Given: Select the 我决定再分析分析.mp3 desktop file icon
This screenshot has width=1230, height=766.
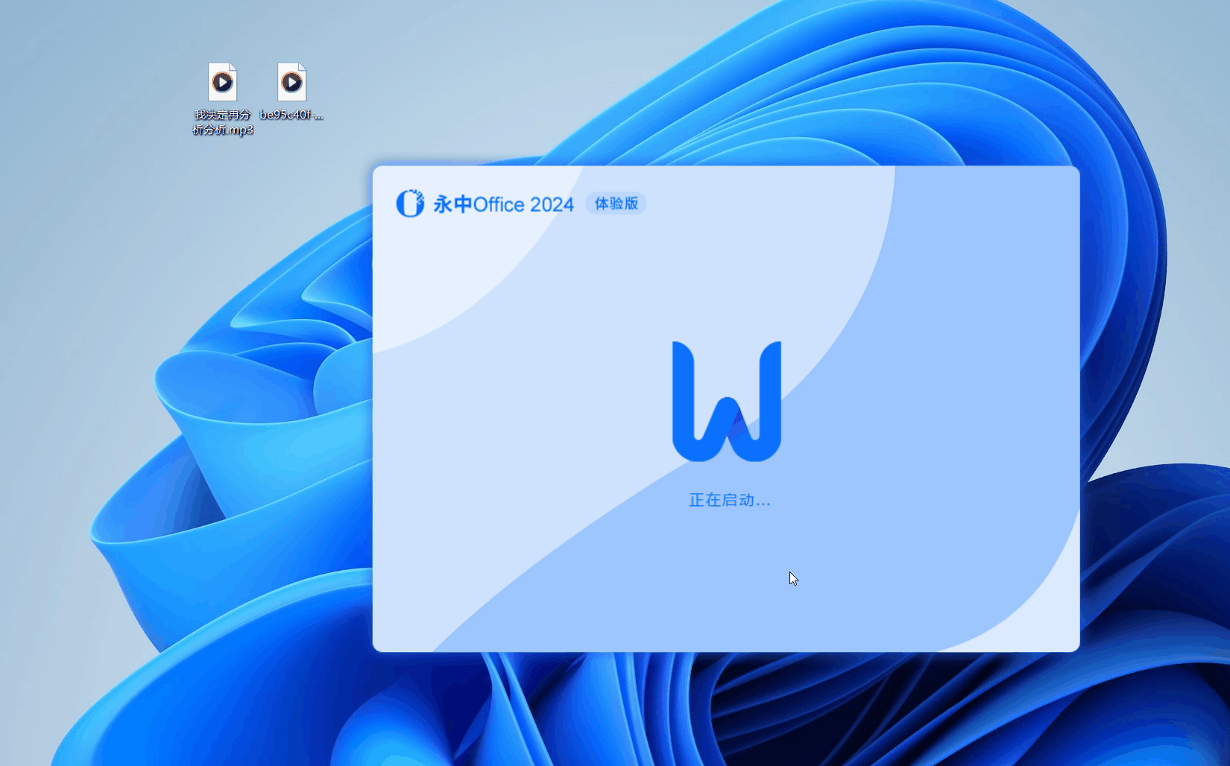Looking at the screenshot, I should 222,82.
